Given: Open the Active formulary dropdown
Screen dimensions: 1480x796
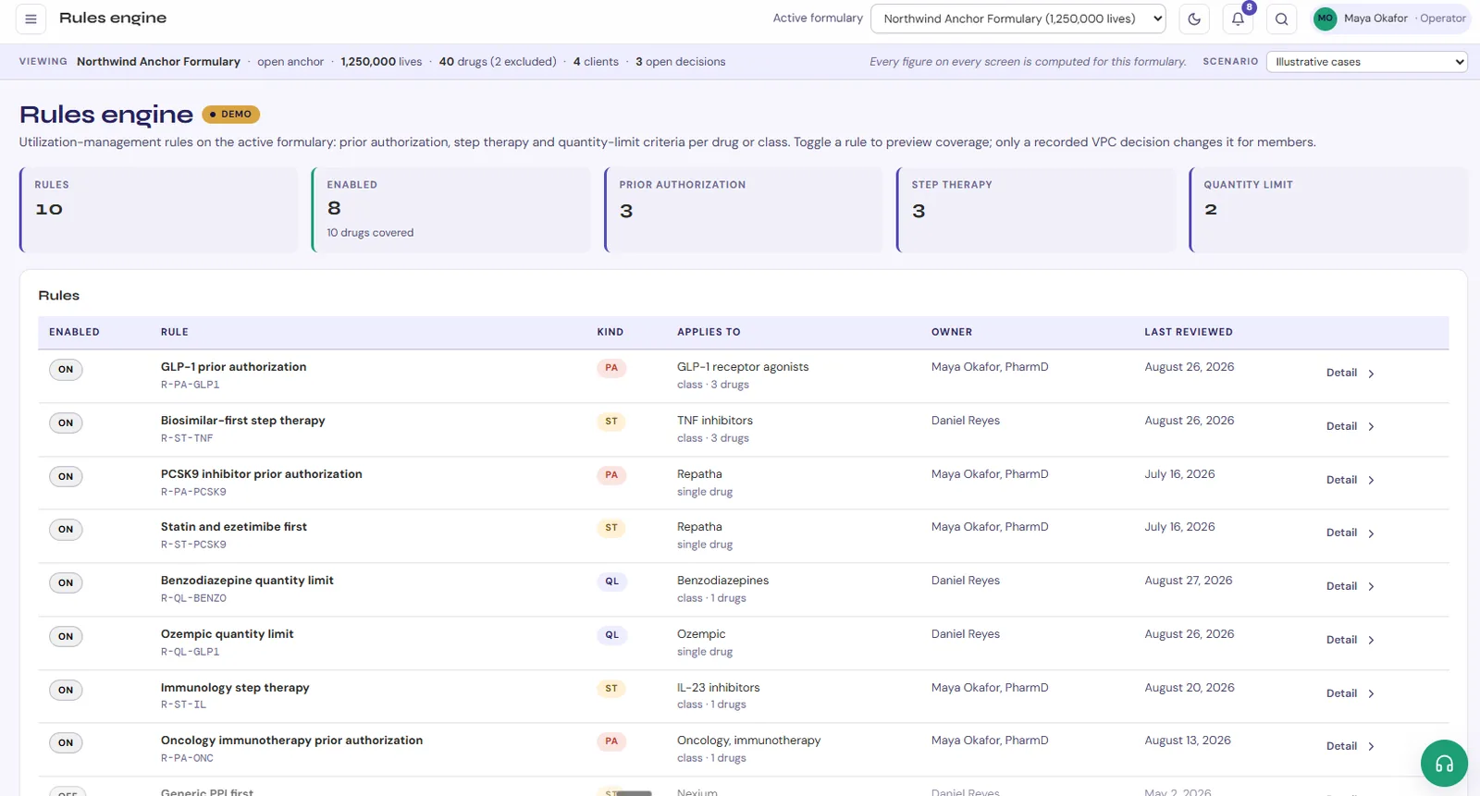Looking at the screenshot, I should 1017,18.
